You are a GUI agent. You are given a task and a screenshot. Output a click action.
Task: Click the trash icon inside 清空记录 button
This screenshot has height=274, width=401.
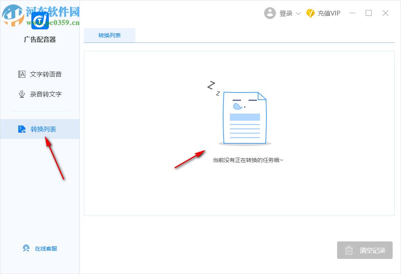(x=349, y=250)
